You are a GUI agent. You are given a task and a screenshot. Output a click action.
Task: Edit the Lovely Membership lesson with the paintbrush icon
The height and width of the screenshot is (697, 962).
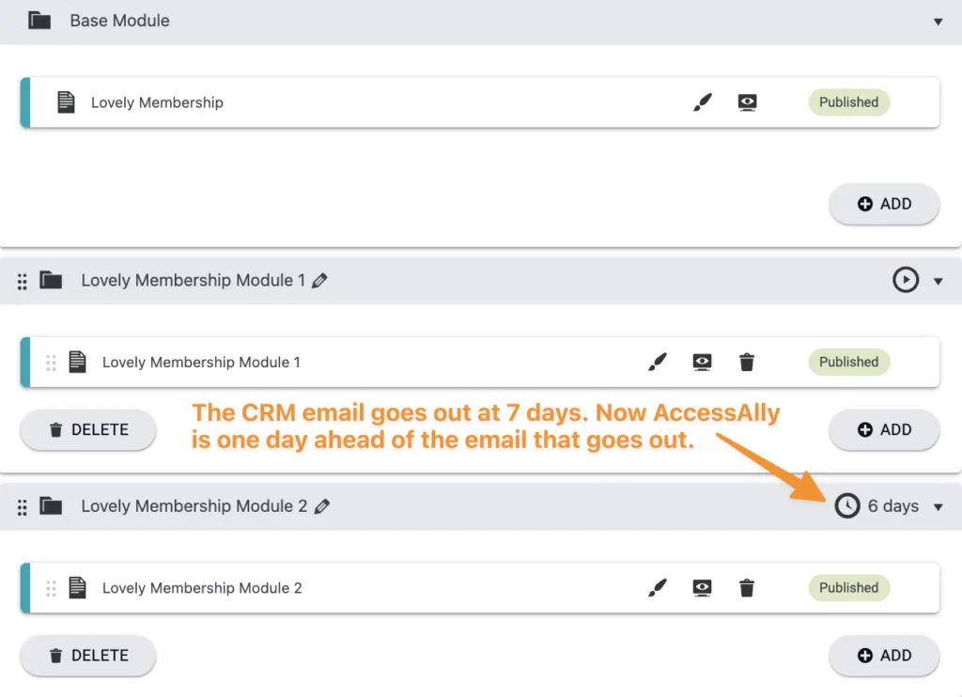pos(702,101)
